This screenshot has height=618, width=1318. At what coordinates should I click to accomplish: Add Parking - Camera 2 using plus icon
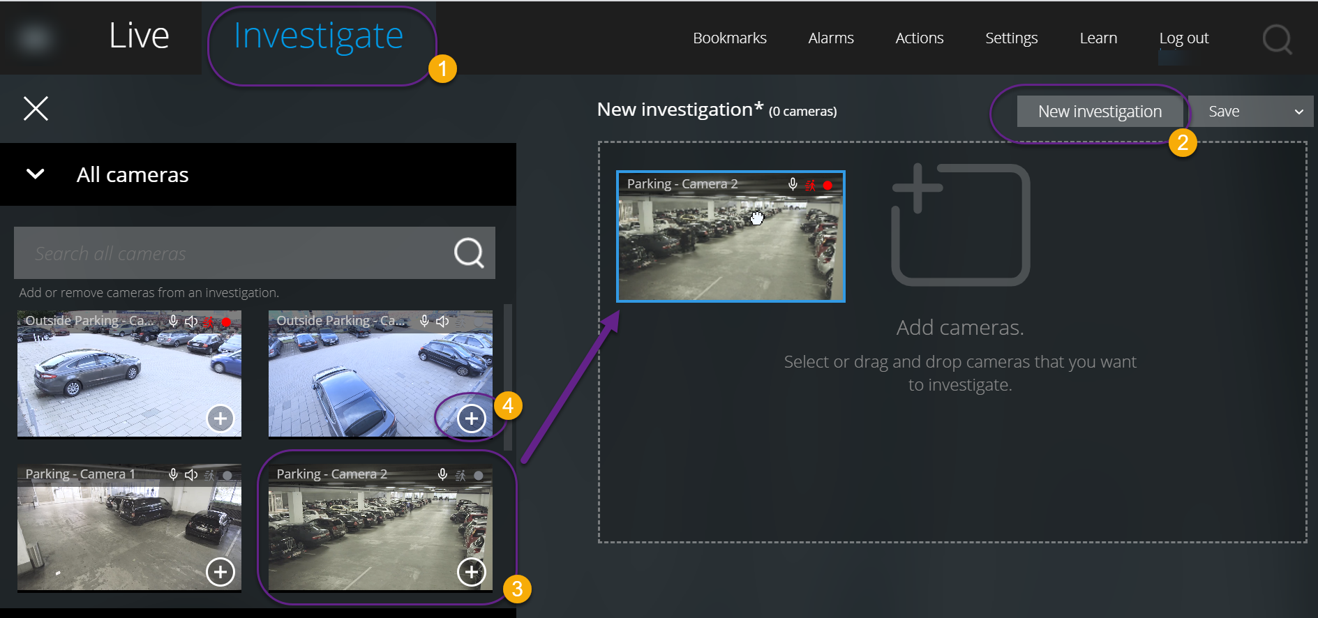pos(471,572)
